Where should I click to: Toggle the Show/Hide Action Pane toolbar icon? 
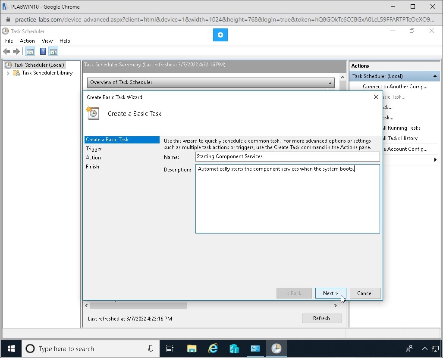pos(53,51)
